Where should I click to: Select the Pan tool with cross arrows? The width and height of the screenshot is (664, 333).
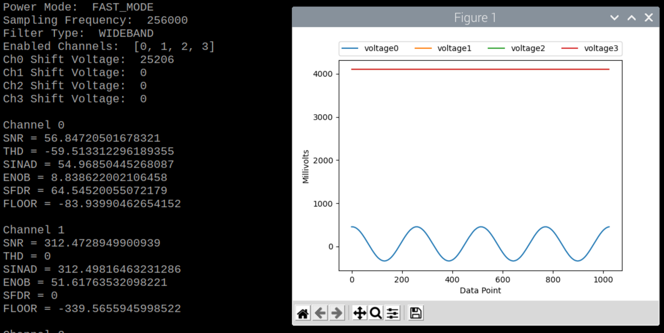click(x=360, y=313)
